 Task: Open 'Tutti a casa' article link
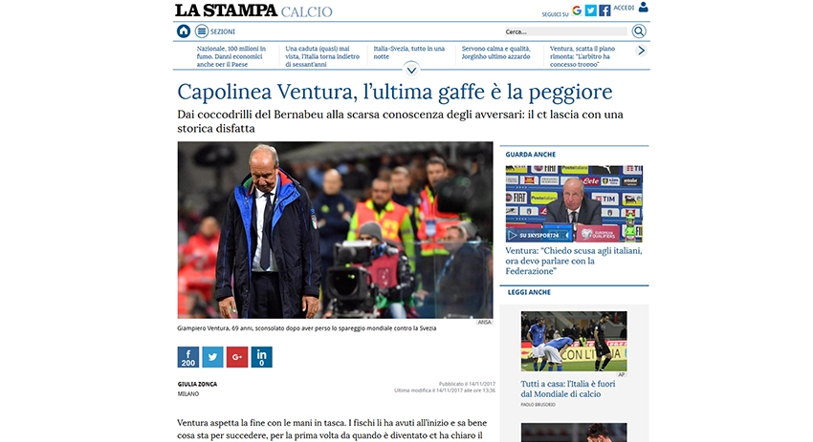[568, 389]
